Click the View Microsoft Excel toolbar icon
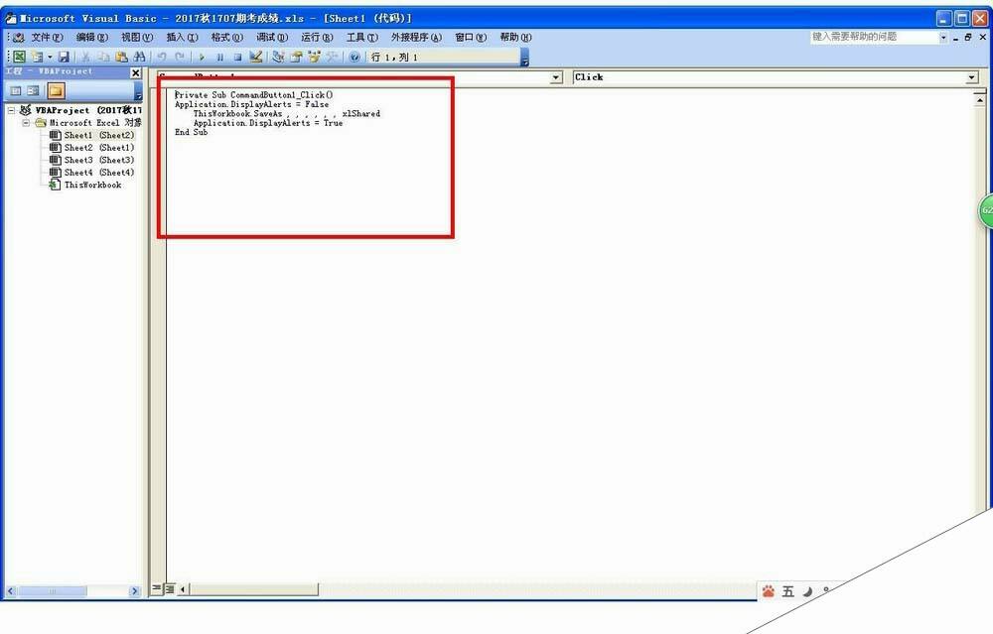Screen dimensions: 993x634 click(20, 57)
